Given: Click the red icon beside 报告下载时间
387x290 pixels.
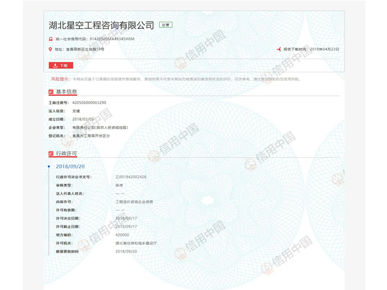Looking at the screenshot, I should pyautogui.click(x=279, y=49).
